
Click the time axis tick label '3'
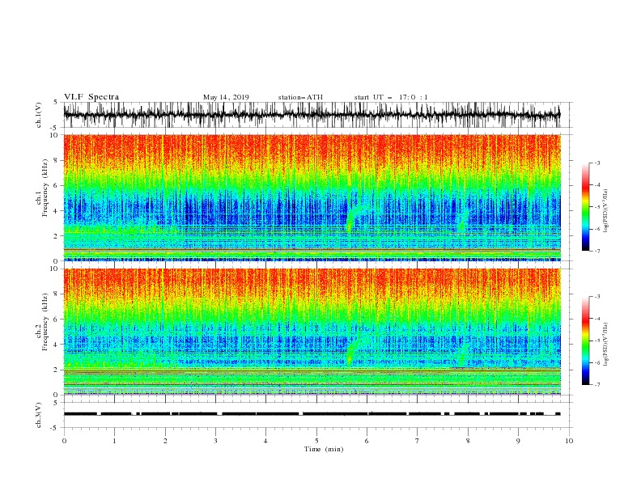pos(215,441)
